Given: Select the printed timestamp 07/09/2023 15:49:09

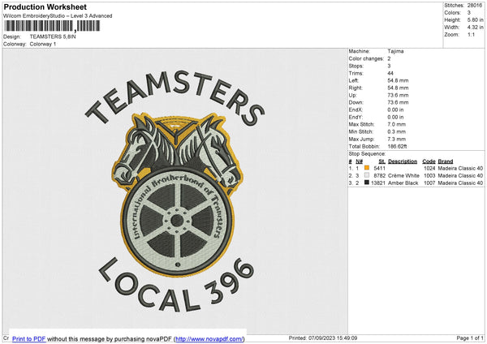Looking at the screenshot, I should pos(333,338).
